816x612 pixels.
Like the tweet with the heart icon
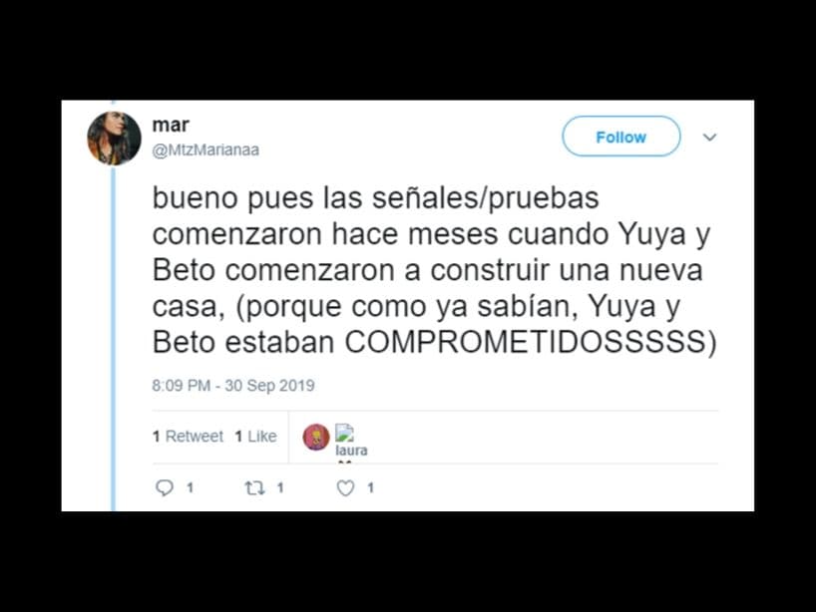345,487
